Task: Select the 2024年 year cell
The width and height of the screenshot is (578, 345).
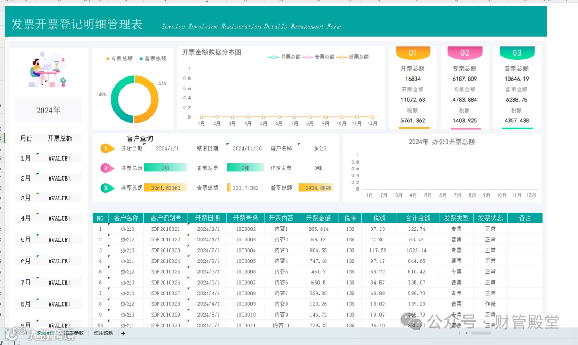Action: 48,111
